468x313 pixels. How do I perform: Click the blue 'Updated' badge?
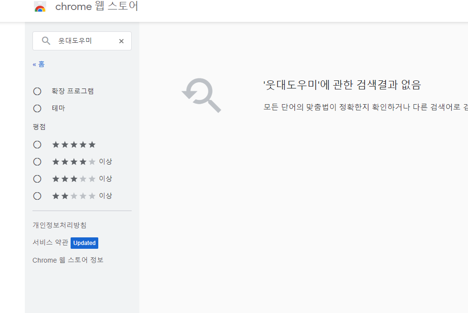coord(84,243)
